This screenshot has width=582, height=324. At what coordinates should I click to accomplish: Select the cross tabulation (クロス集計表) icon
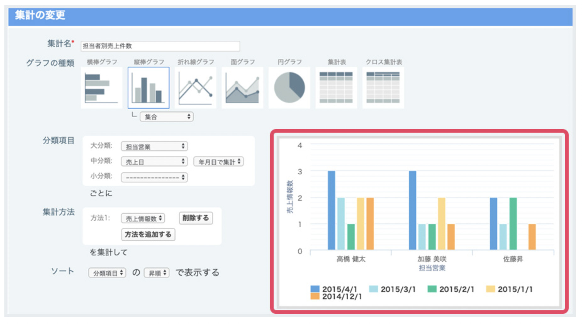pos(383,88)
